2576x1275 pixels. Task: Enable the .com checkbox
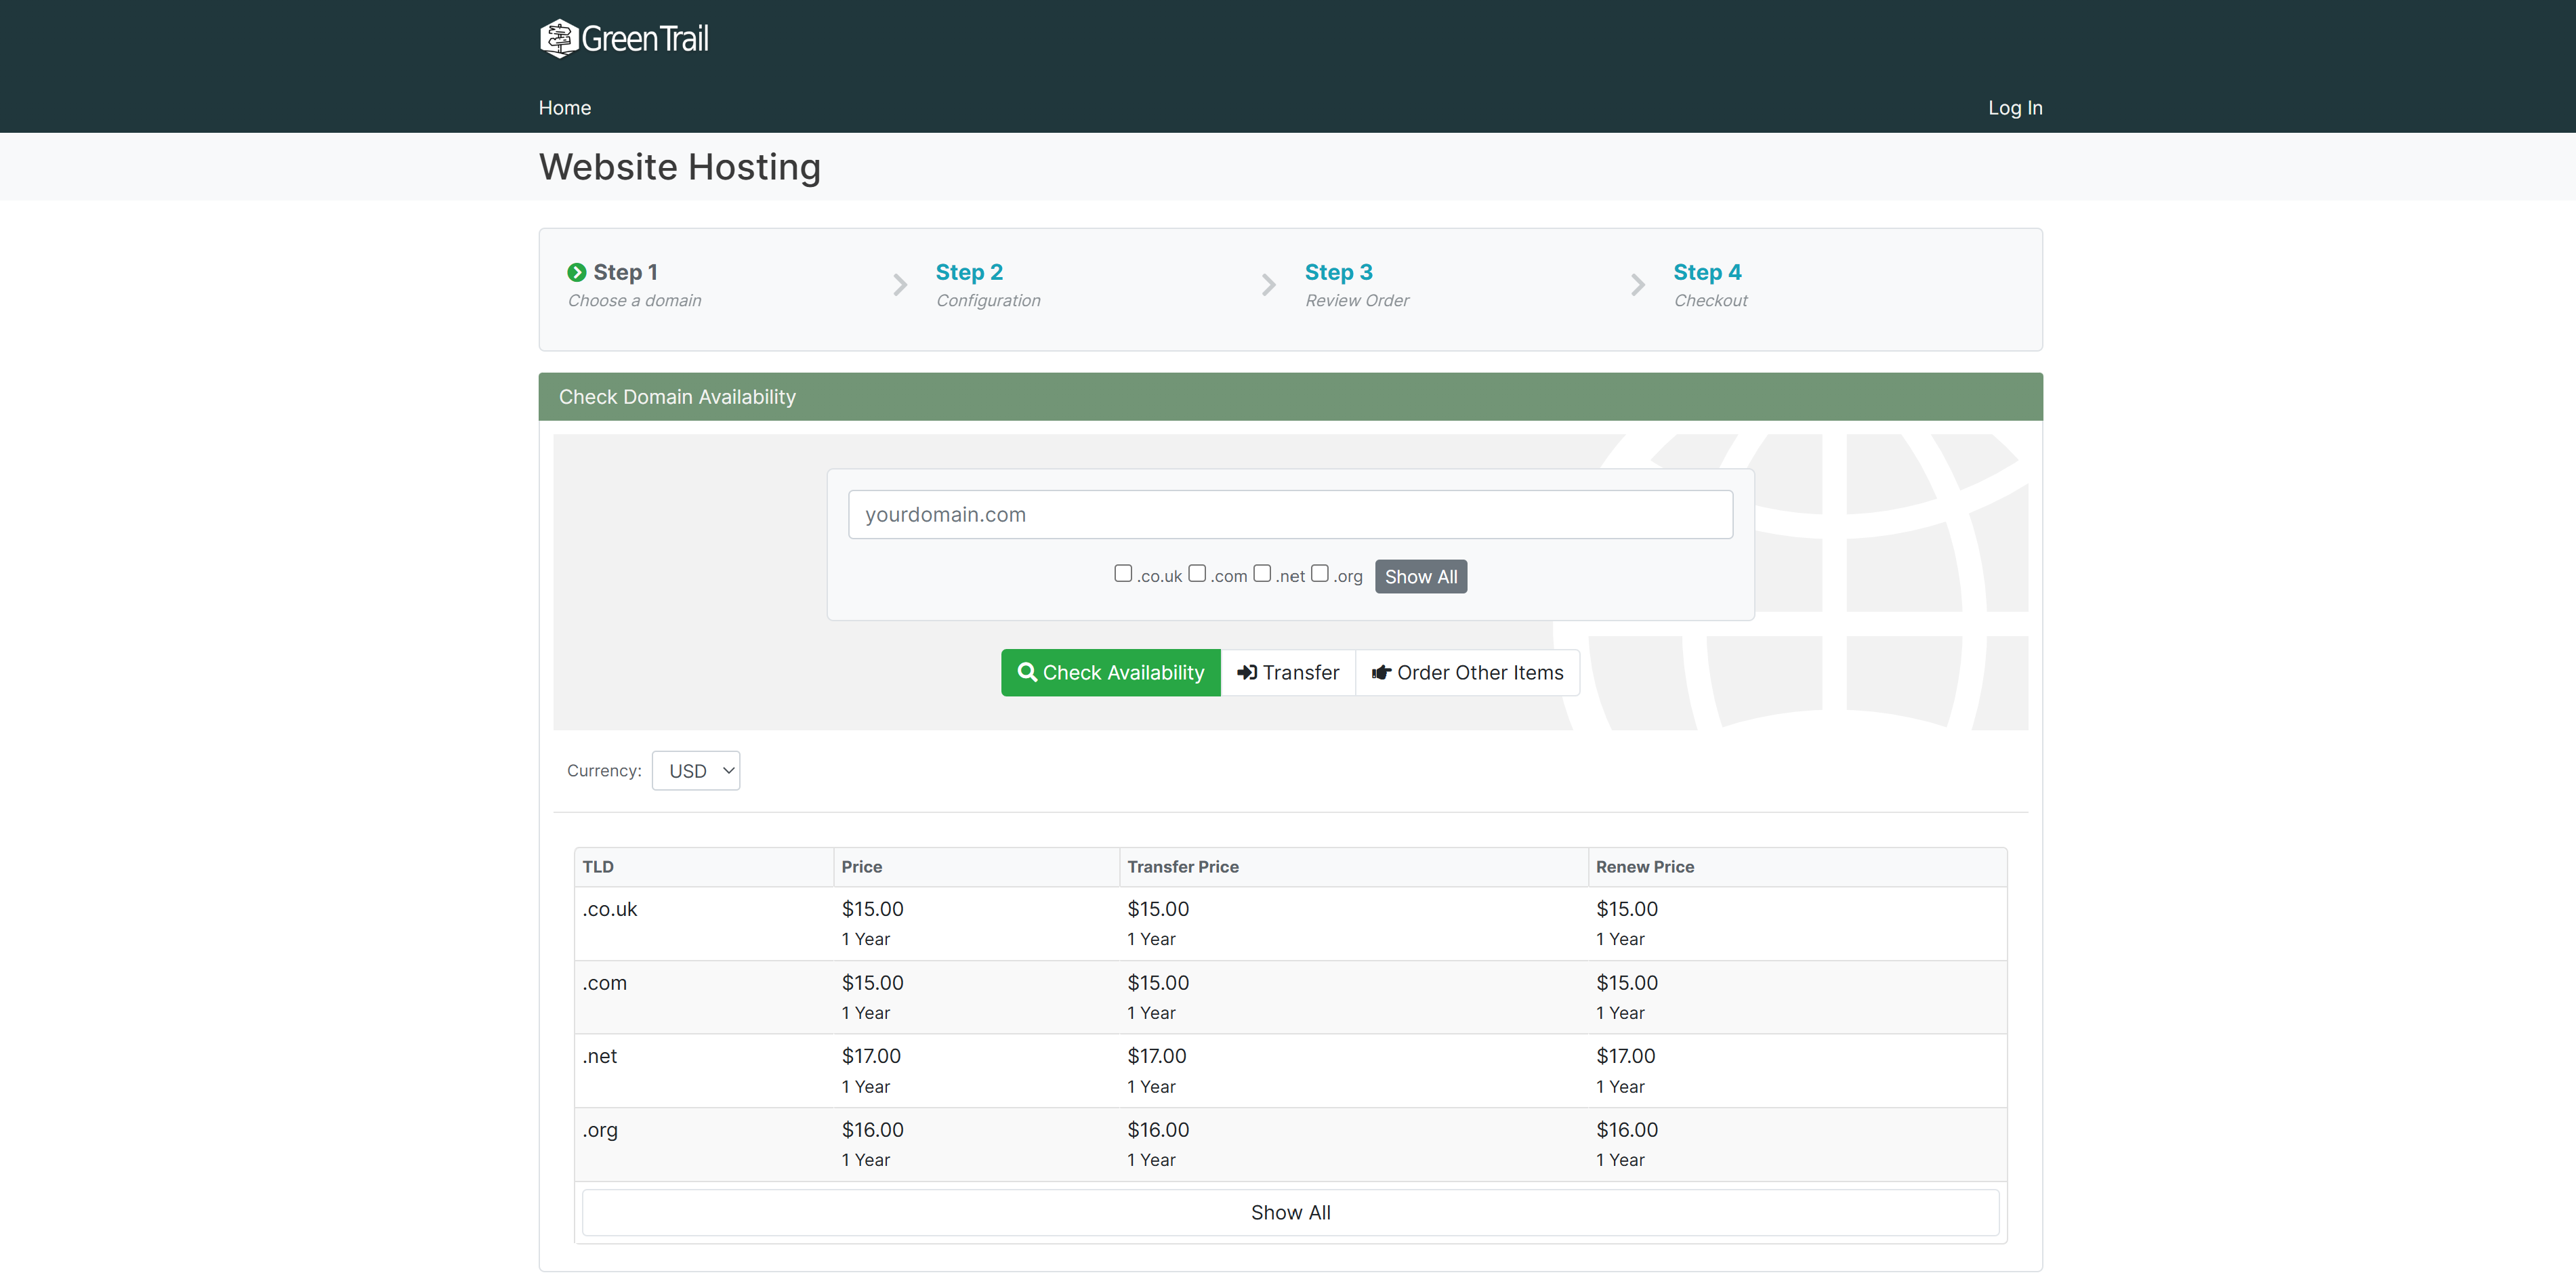click(1197, 573)
